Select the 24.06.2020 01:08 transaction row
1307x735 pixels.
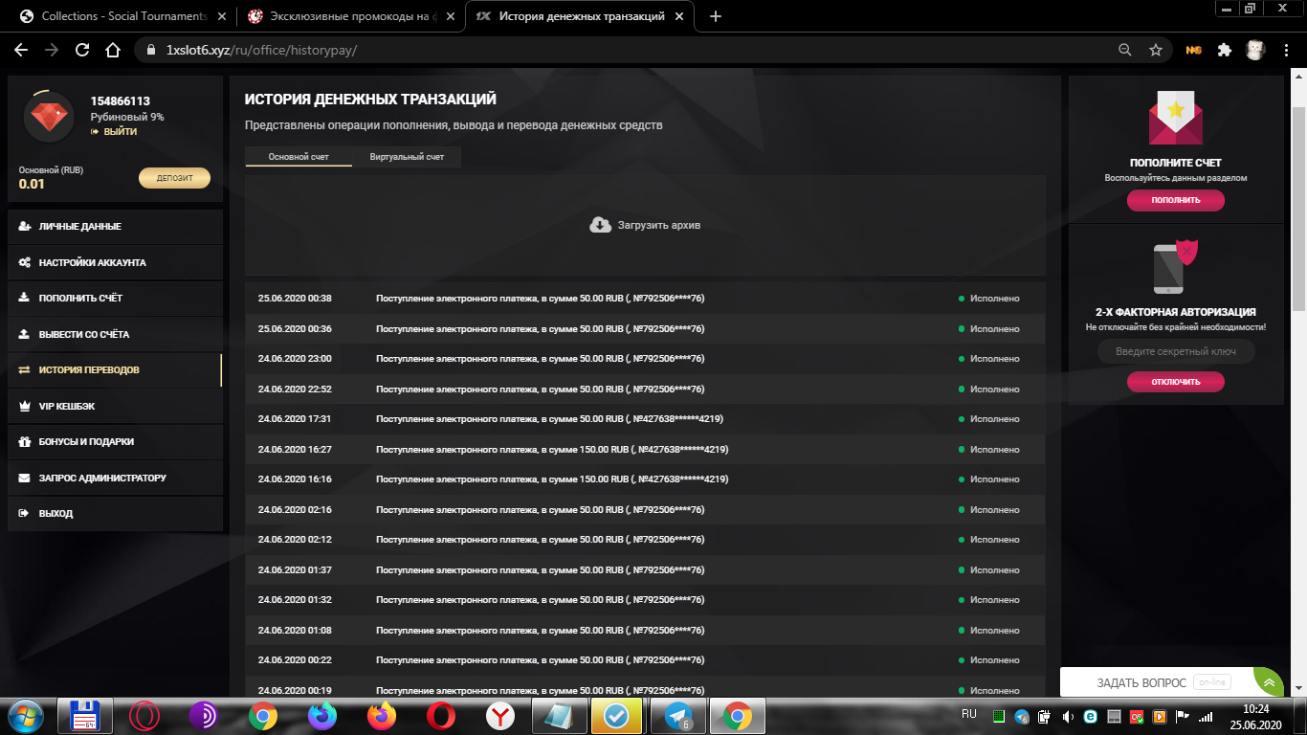coord(645,631)
